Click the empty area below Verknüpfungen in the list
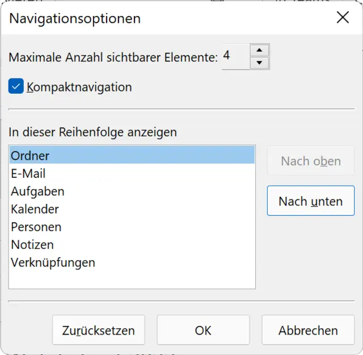The width and height of the screenshot is (363, 355). 132,279
